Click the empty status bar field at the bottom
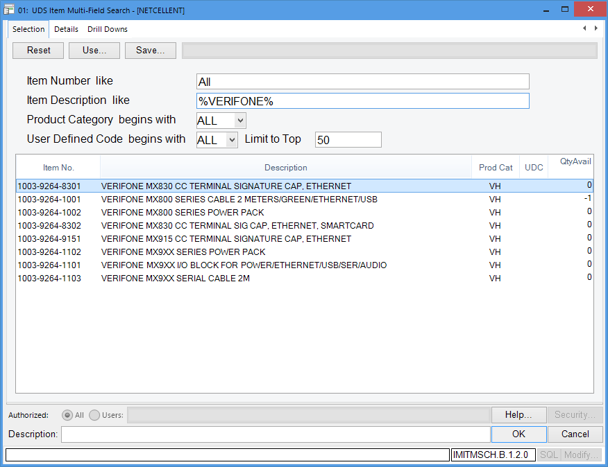The height and width of the screenshot is (467, 608). [227, 455]
